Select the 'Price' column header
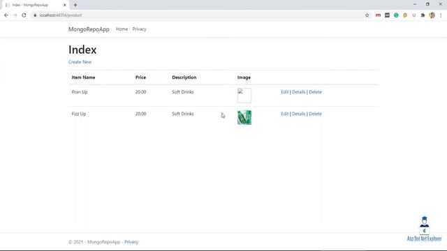447x251 pixels. [x=140, y=77]
